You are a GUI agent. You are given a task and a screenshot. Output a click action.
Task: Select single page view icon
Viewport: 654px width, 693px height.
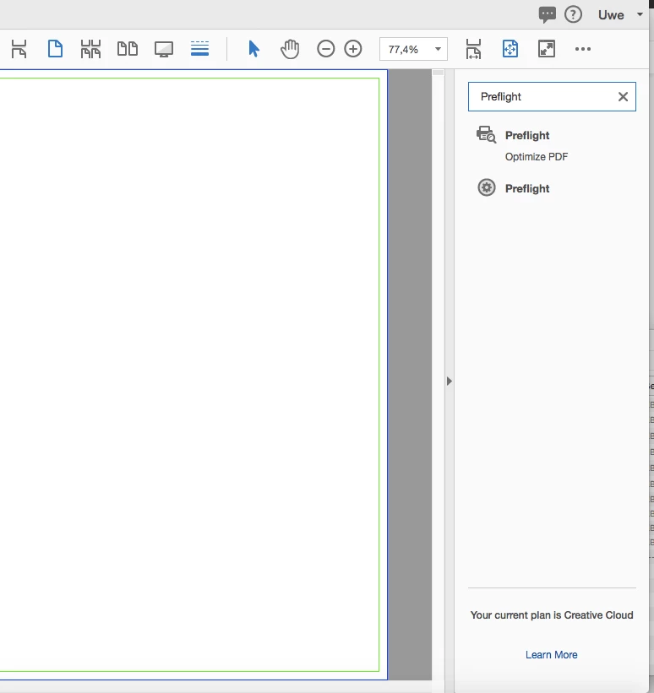[55, 49]
